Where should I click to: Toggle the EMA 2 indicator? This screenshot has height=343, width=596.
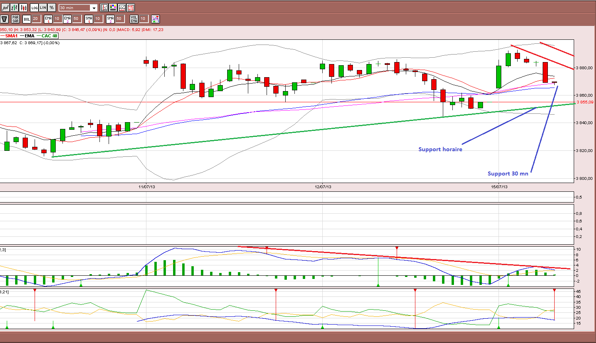pos(67,19)
